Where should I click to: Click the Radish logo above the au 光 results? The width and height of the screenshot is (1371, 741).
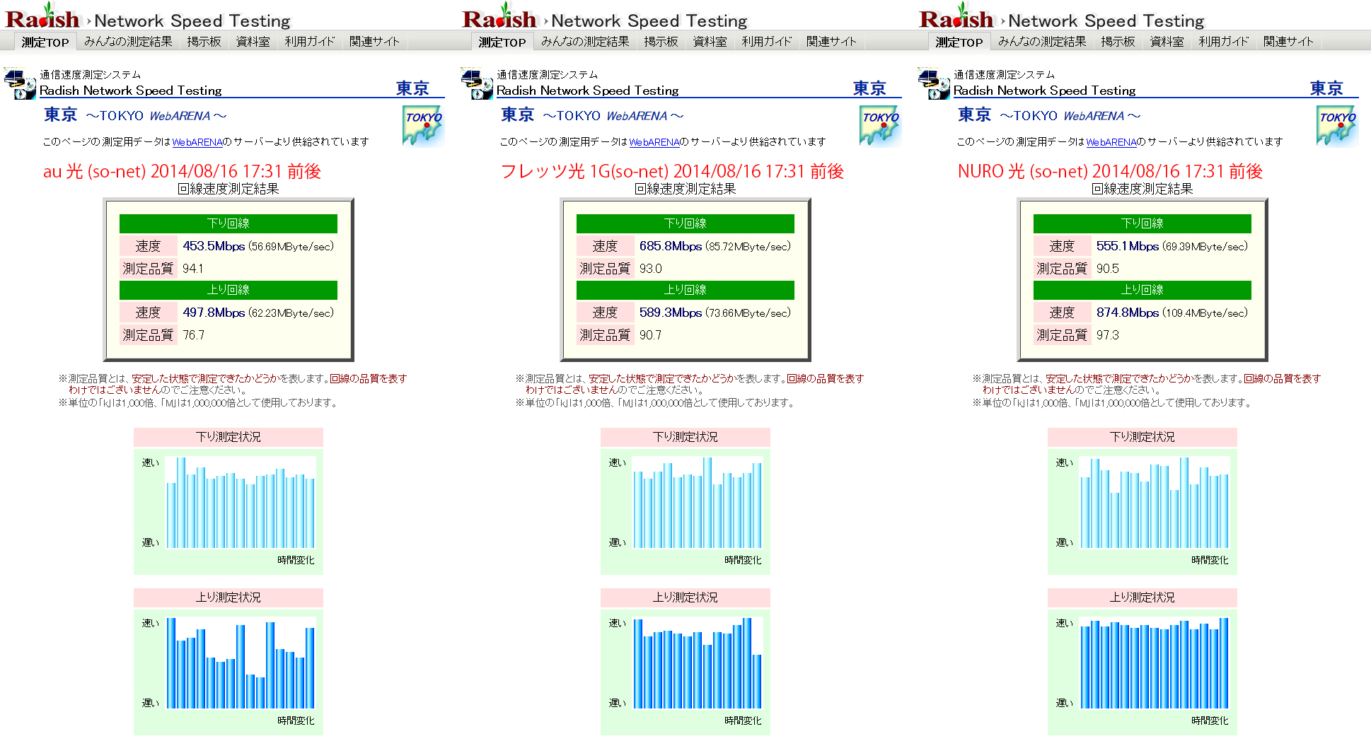click(42, 18)
